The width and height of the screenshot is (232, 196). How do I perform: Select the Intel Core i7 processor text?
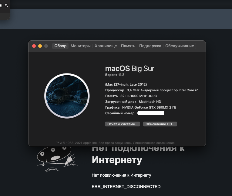click(x=162, y=90)
